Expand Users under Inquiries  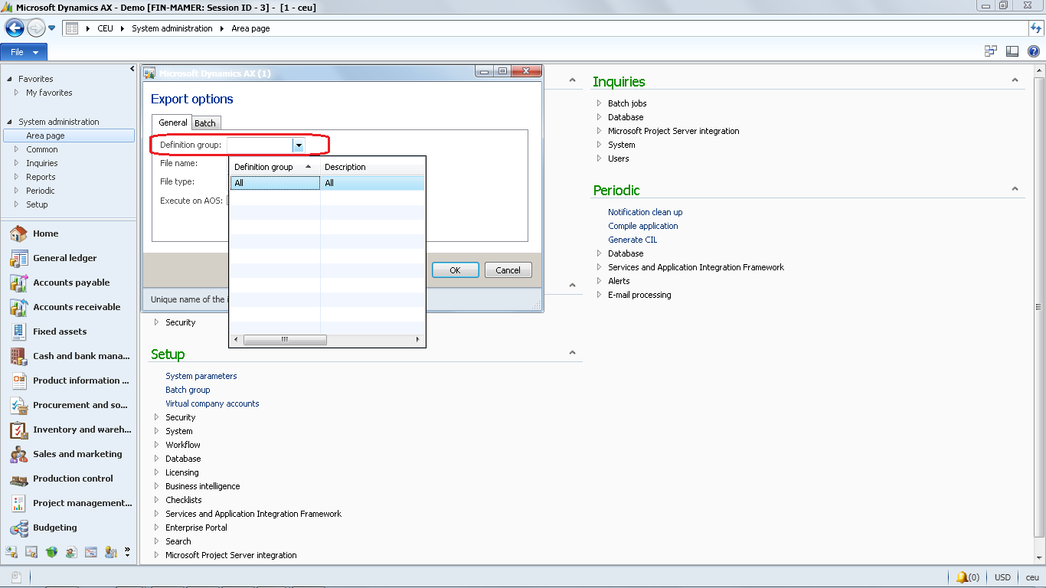(x=600, y=158)
